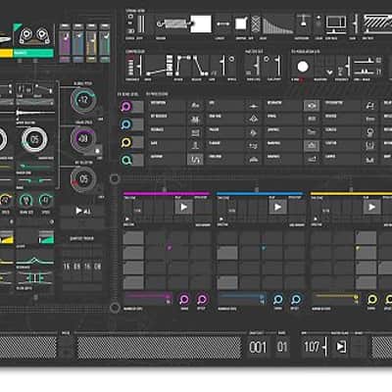Adjust the magenta slider below the first pad grid
Screen dimensions: 392x392
pos(148,297)
